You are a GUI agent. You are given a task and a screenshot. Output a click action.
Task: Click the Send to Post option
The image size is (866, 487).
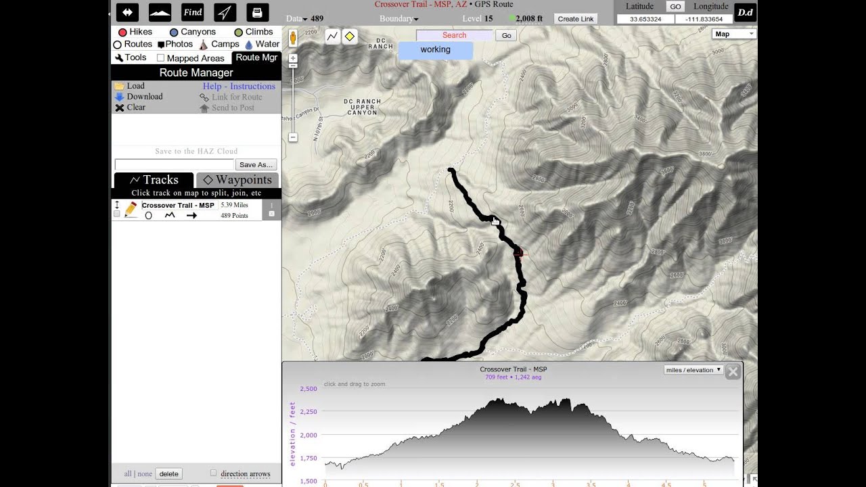click(227, 108)
